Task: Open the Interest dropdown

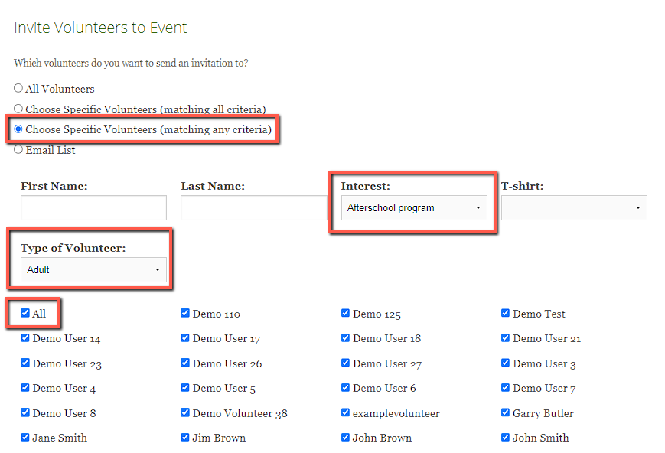Action: click(413, 207)
